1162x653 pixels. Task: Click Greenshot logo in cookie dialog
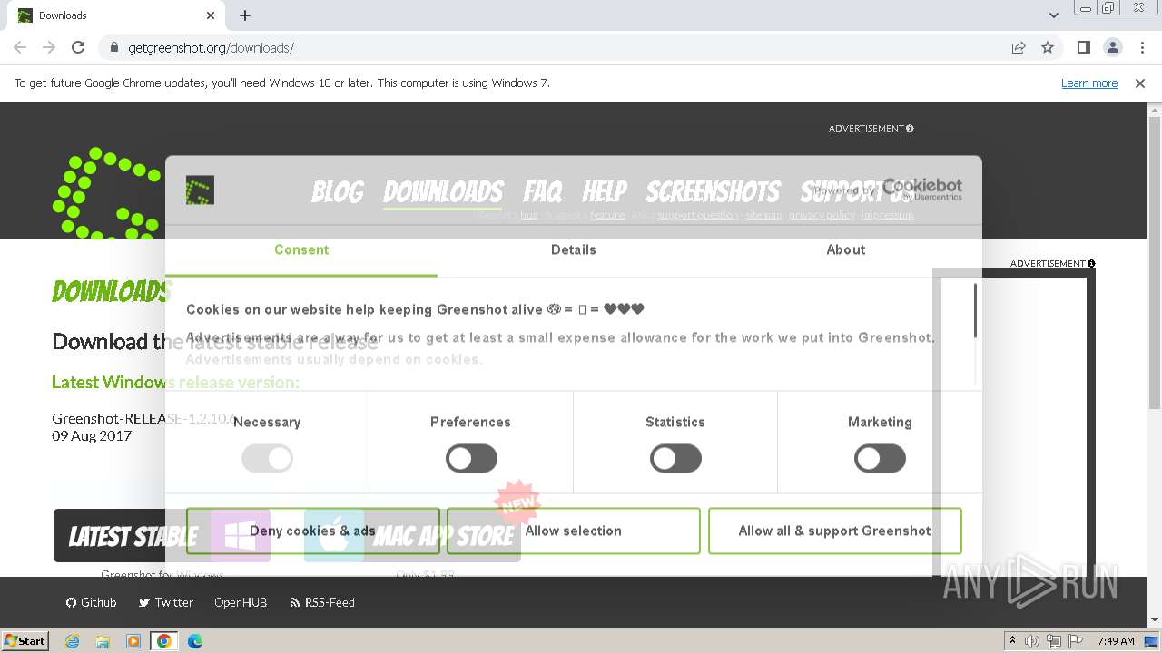(x=200, y=190)
